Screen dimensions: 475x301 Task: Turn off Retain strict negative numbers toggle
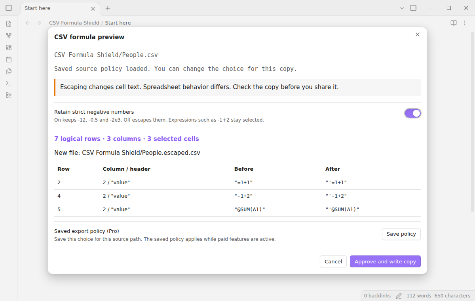coord(412,113)
